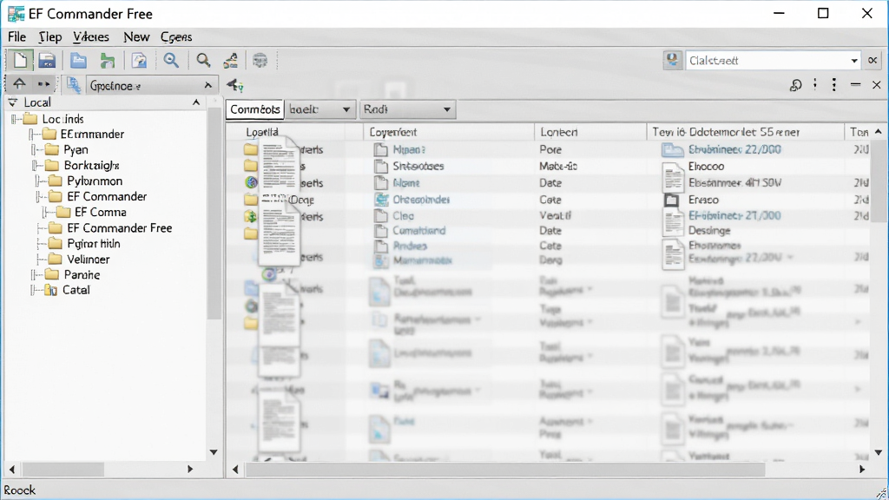This screenshot has height=500, width=889.
Task: Click the horizontal scrollbar of file list
Action: (x=549, y=470)
